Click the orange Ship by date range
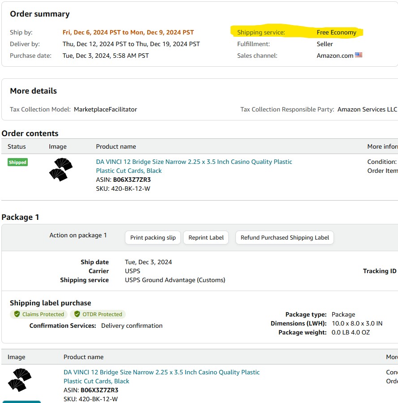The image size is (398, 403). 128,32
